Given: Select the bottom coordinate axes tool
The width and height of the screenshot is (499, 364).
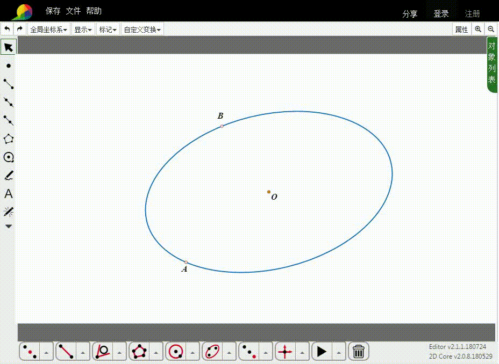Looking at the screenshot, I should pyautogui.click(x=286, y=352).
